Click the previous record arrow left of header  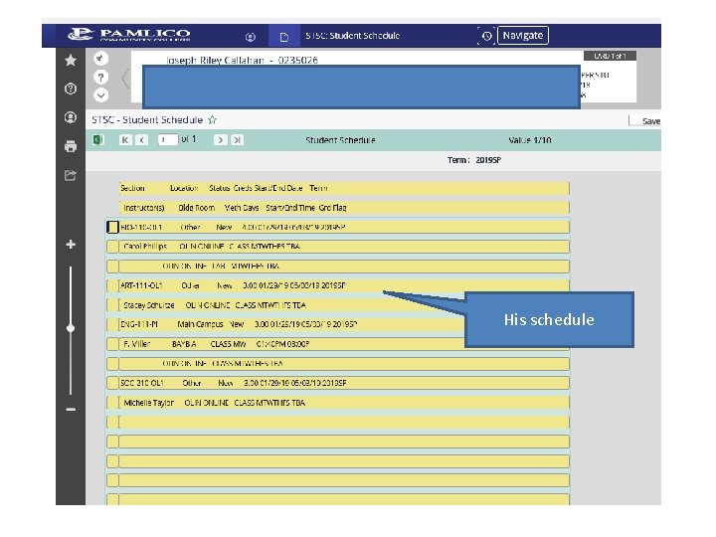125,79
